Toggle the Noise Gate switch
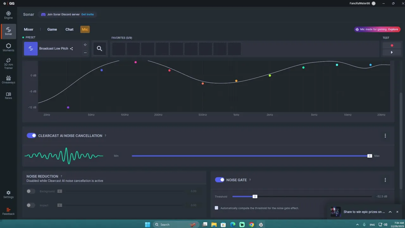 220,180
